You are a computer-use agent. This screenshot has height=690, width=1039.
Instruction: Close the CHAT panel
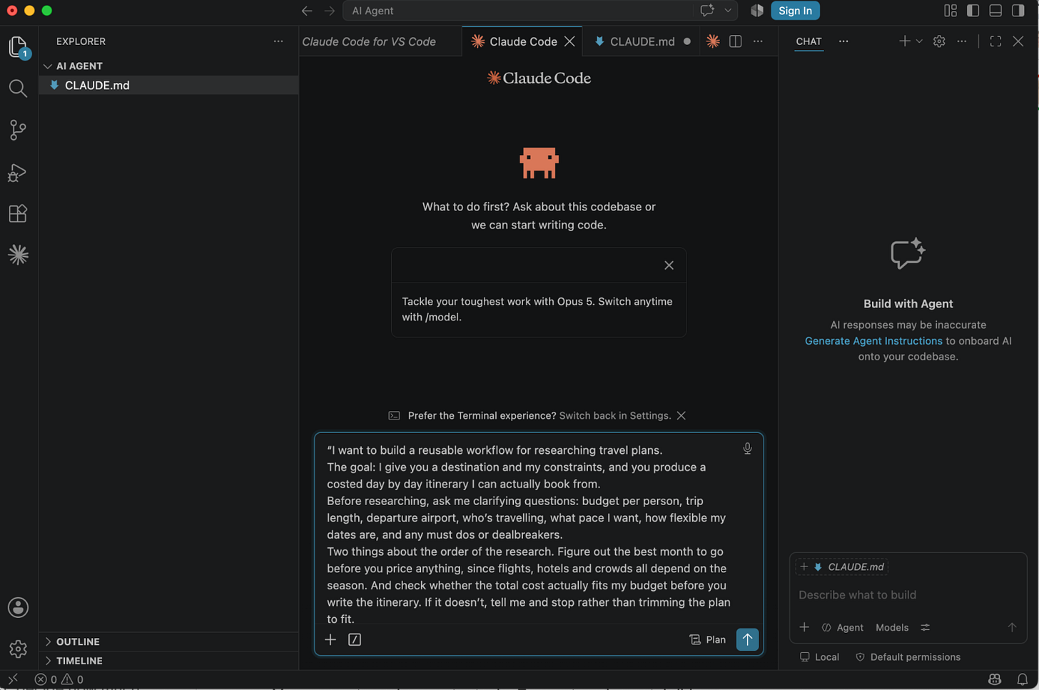[1018, 41]
